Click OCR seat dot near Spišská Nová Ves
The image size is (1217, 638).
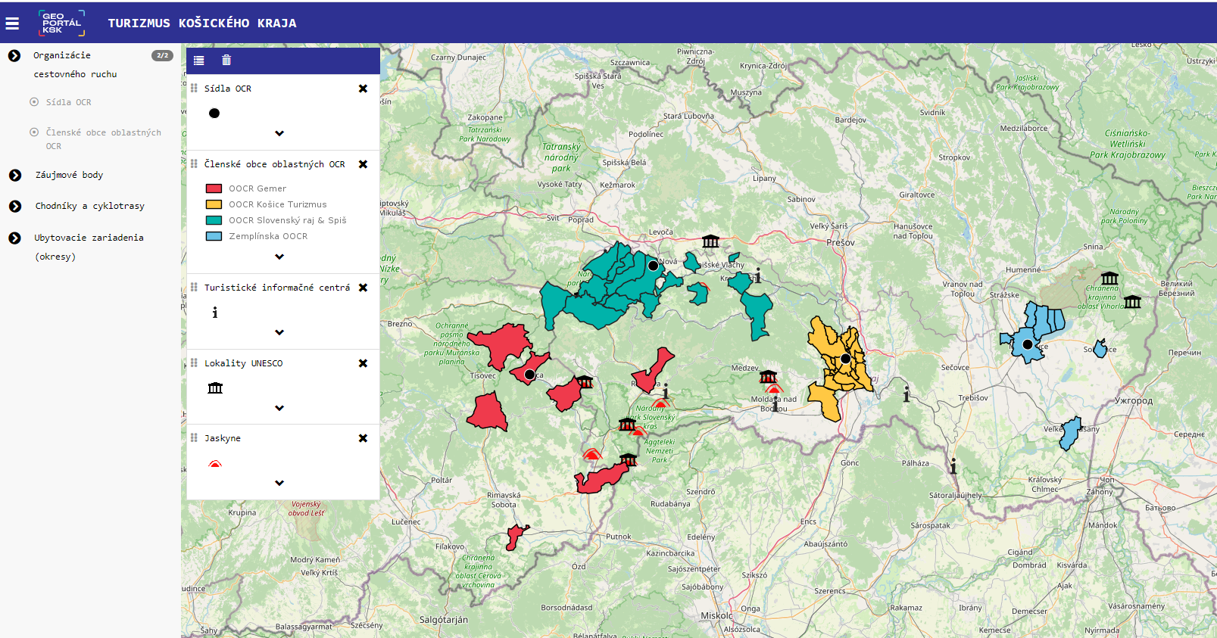[653, 266]
